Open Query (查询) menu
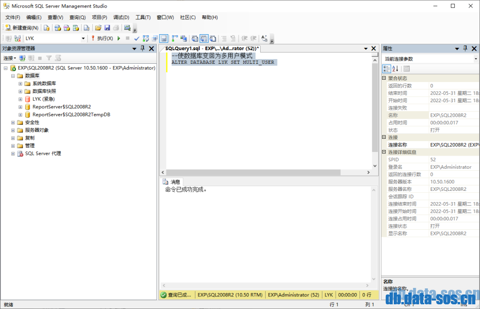 coord(77,17)
